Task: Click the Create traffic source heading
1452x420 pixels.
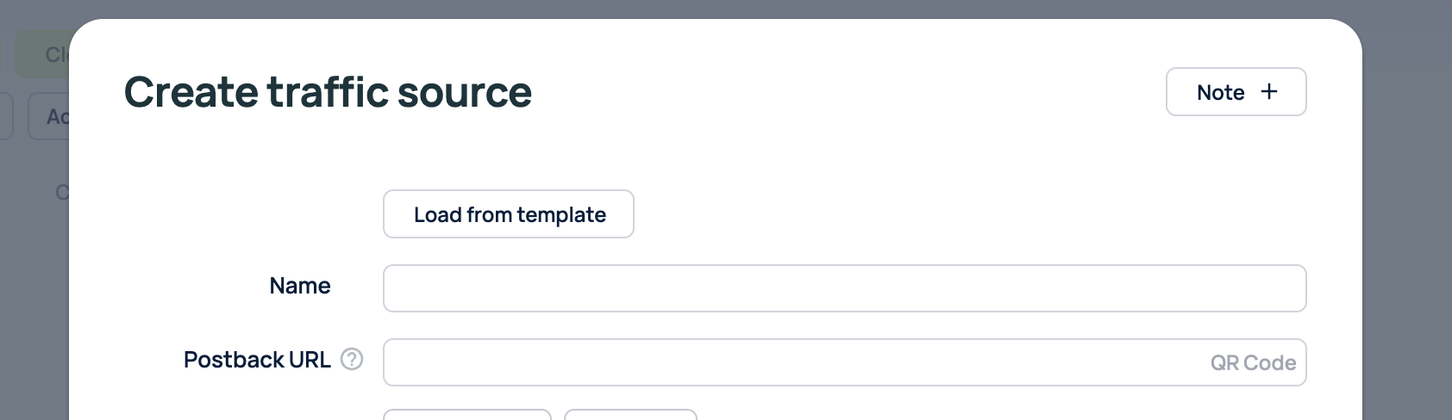Action: pyautogui.click(x=328, y=92)
